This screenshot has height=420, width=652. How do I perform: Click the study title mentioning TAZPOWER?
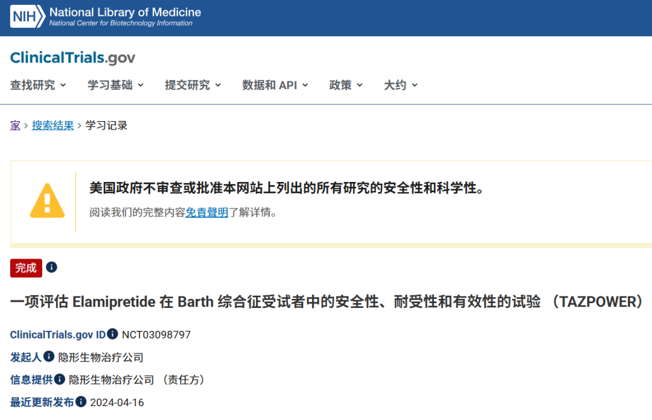pos(328,302)
